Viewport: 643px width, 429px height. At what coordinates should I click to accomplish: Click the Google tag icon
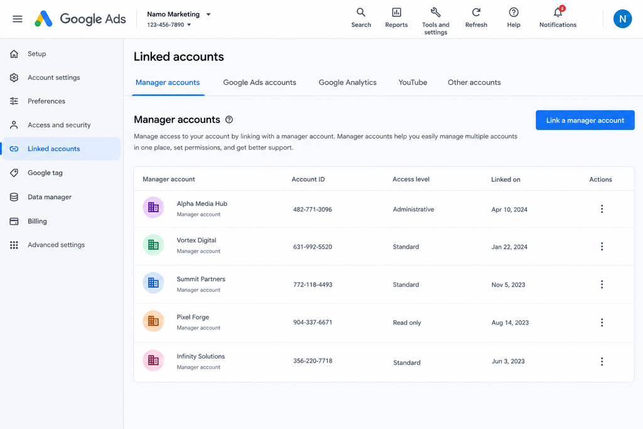click(x=14, y=173)
